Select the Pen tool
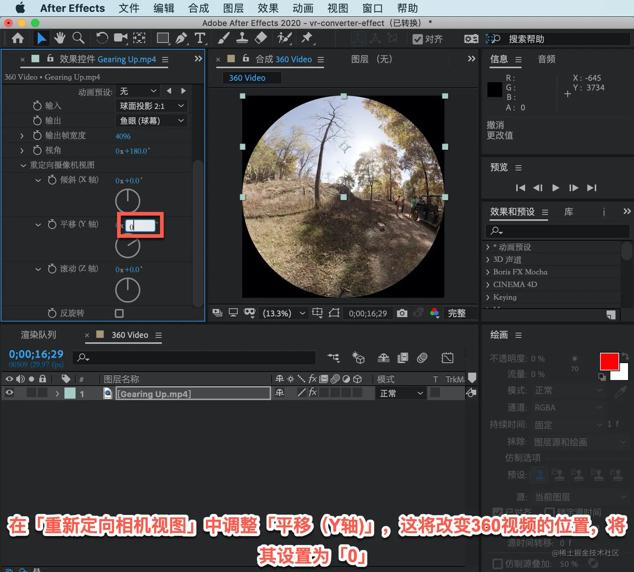 tap(181, 38)
